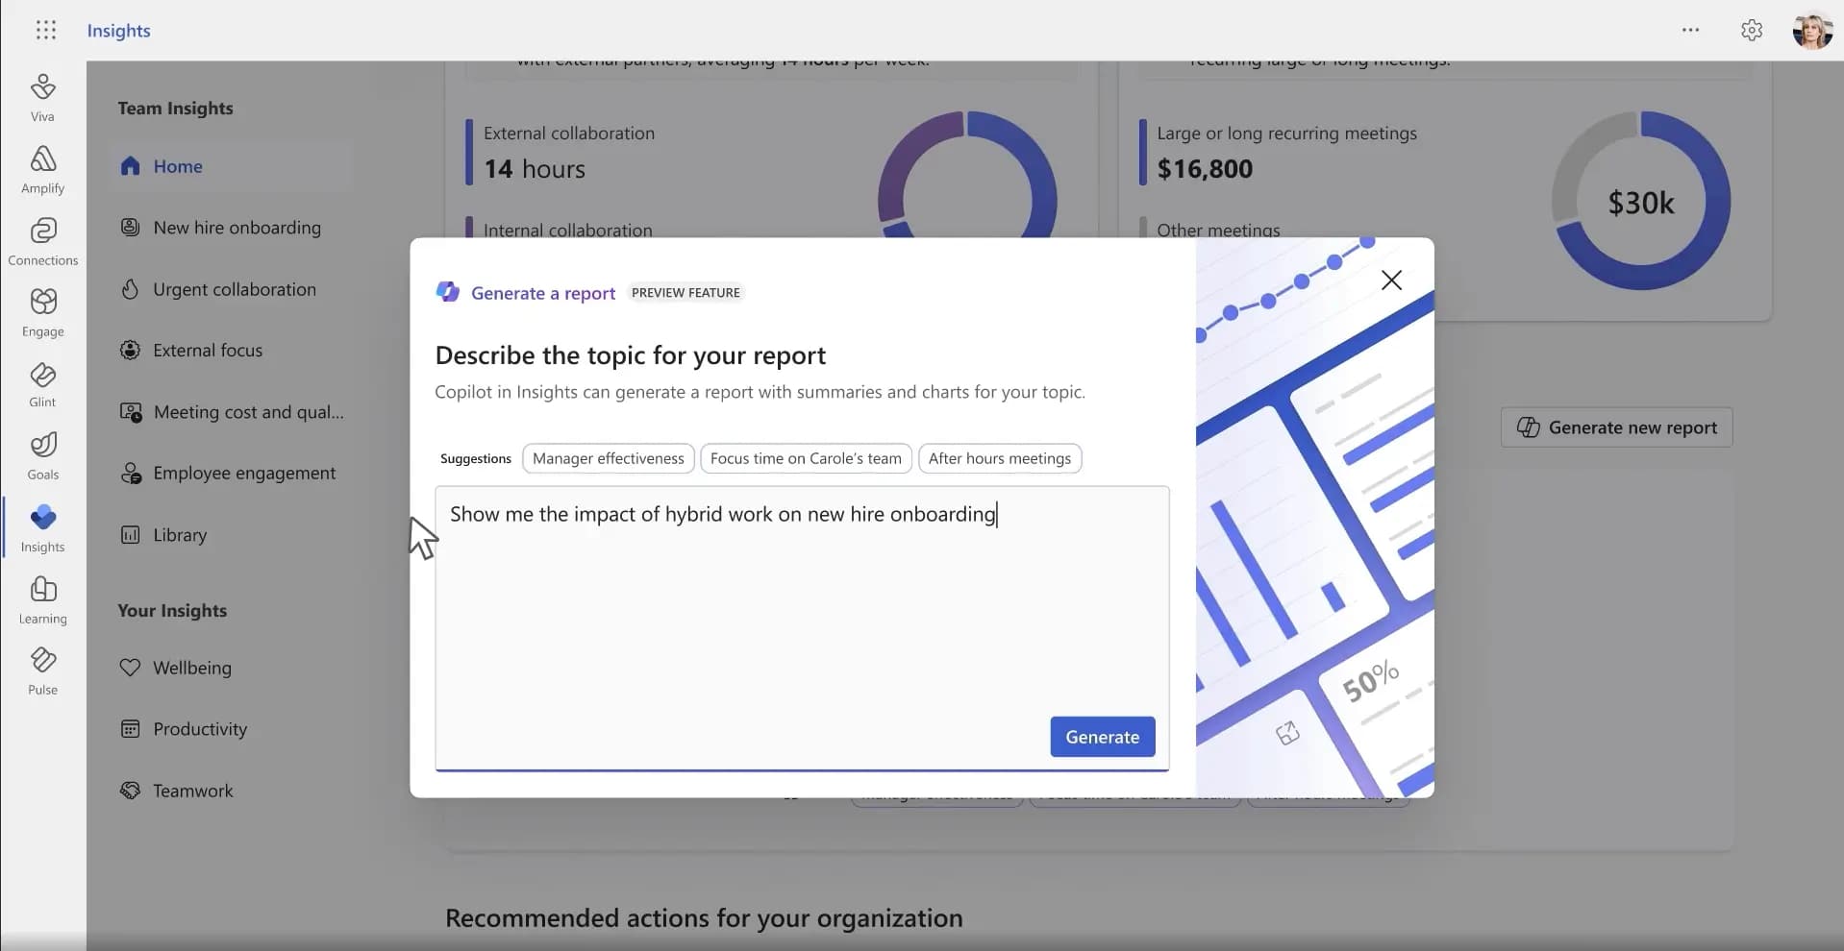Close the Generate a report dialog
Image resolution: width=1844 pixels, height=951 pixels.
pos(1390,280)
